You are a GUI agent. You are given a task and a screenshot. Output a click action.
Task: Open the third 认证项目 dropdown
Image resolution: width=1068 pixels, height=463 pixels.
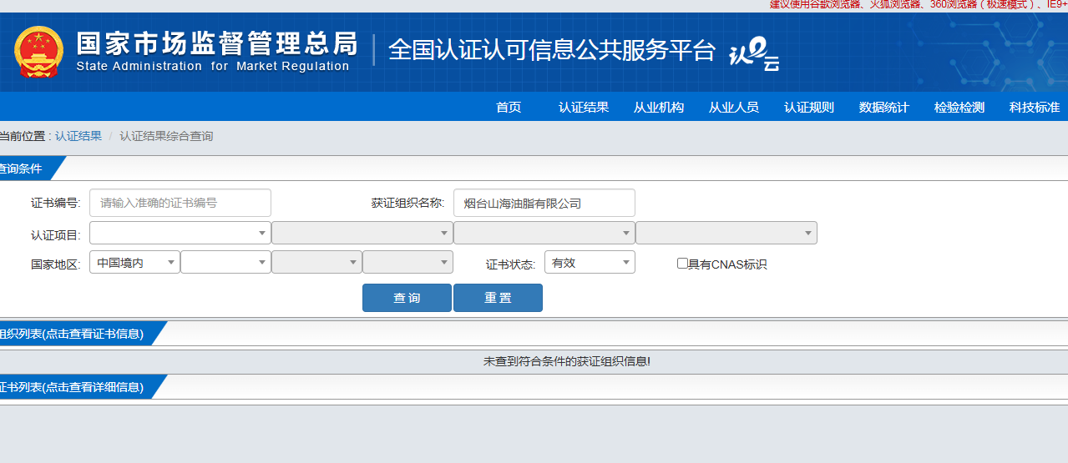[544, 233]
